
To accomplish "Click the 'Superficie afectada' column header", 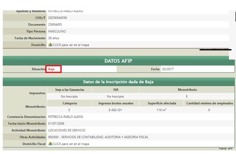I will click(162, 103).
